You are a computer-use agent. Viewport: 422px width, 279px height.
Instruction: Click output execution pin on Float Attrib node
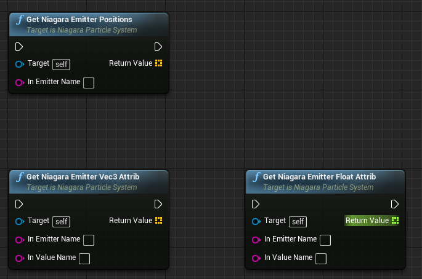coord(394,204)
